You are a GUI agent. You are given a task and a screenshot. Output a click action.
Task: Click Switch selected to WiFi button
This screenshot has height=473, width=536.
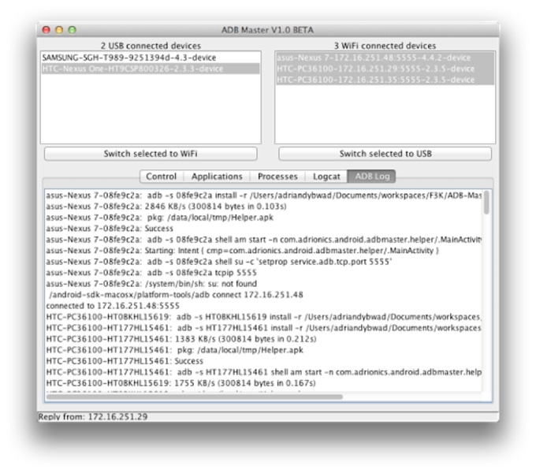point(151,154)
